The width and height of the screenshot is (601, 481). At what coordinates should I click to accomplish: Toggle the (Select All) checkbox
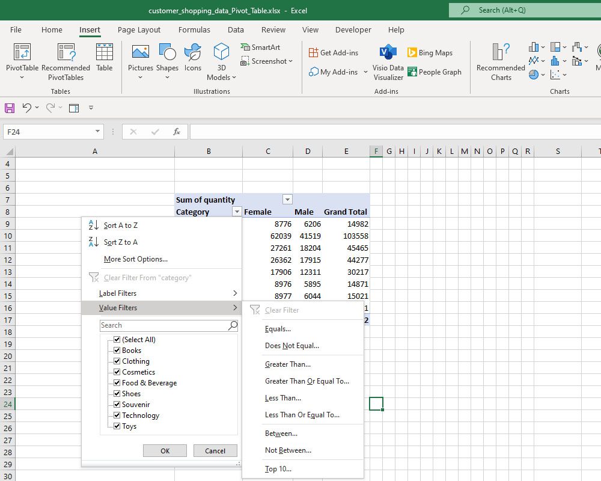click(117, 339)
